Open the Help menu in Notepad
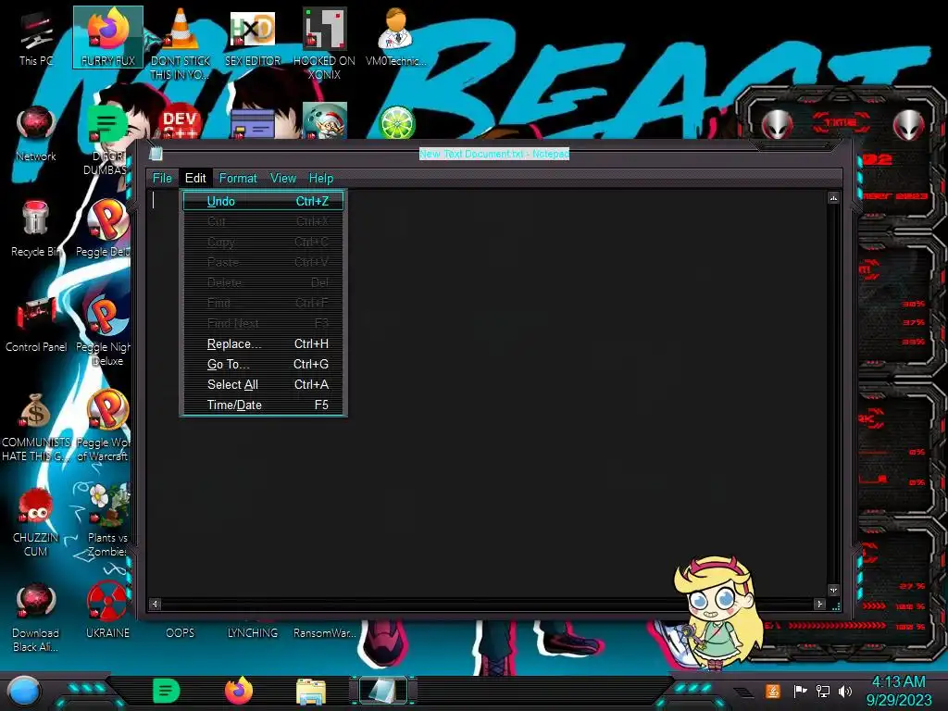 pos(321,179)
